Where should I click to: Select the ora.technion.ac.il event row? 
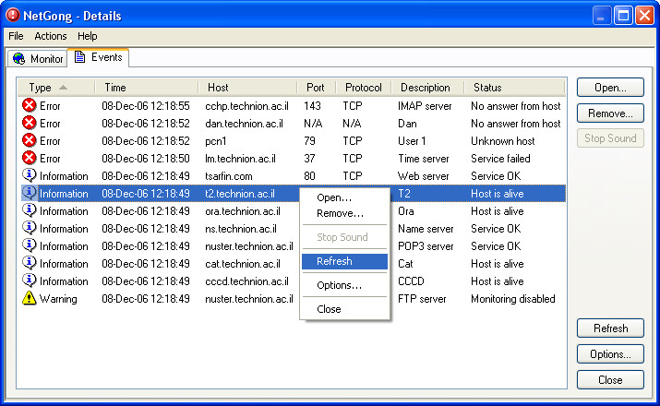pos(293,210)
